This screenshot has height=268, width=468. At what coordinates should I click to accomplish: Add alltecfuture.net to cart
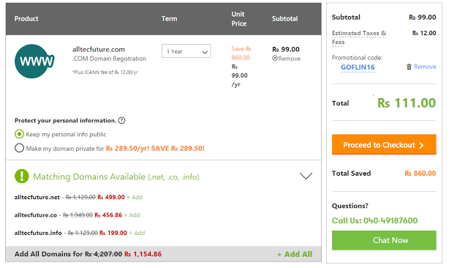click(x=135, y=197)
